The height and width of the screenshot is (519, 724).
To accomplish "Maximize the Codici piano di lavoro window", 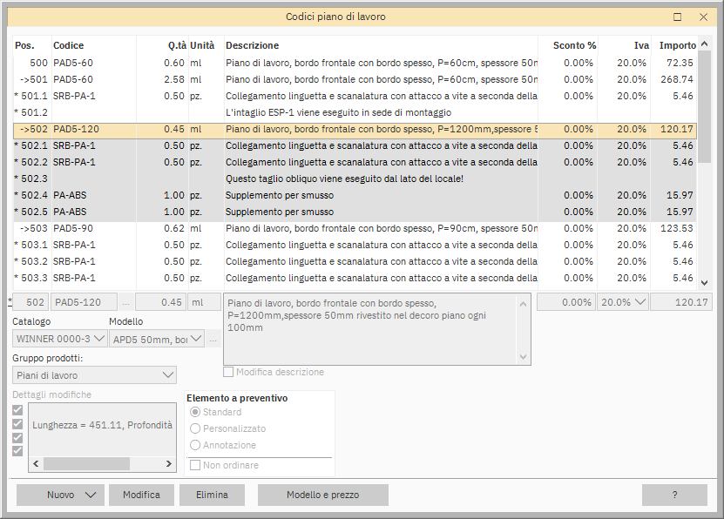I will (x=678, y=17).
